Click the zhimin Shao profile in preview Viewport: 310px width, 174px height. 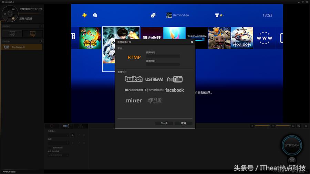pos(177,15)
